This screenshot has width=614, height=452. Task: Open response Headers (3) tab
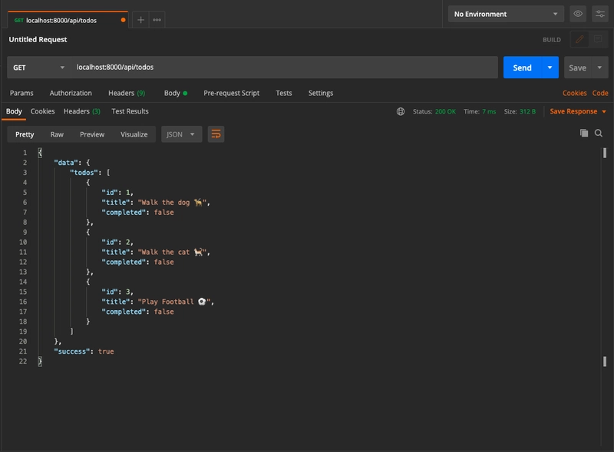tap(82, 111)
